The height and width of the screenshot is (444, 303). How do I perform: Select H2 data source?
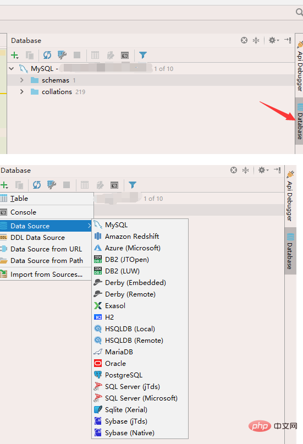click(x=140, y=317)
